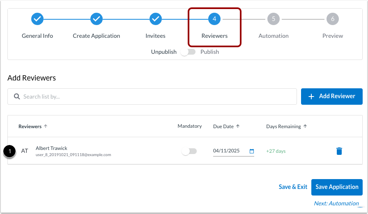Sort reviewers by name arrow
Screen dimensions: 368x214
46,126
